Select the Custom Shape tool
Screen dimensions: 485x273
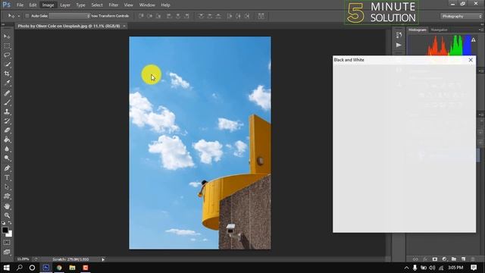point(7,196)
